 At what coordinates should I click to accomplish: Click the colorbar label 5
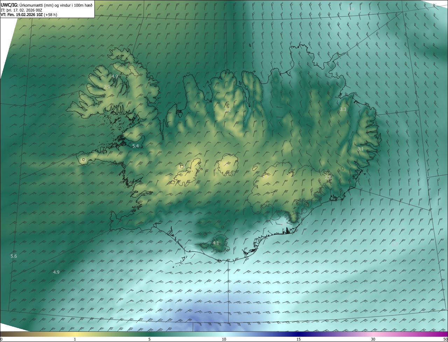coord(149,339)
